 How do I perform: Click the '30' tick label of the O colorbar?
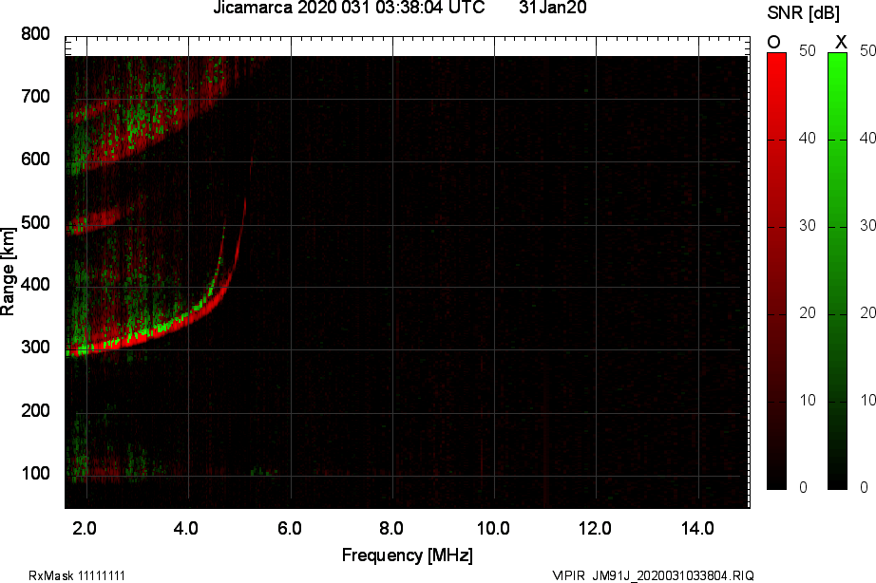pyautogui.click(x=808, y=226)
